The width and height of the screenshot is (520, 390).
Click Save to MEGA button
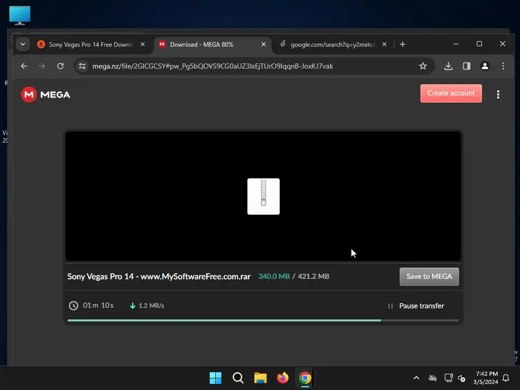(429, 277)
